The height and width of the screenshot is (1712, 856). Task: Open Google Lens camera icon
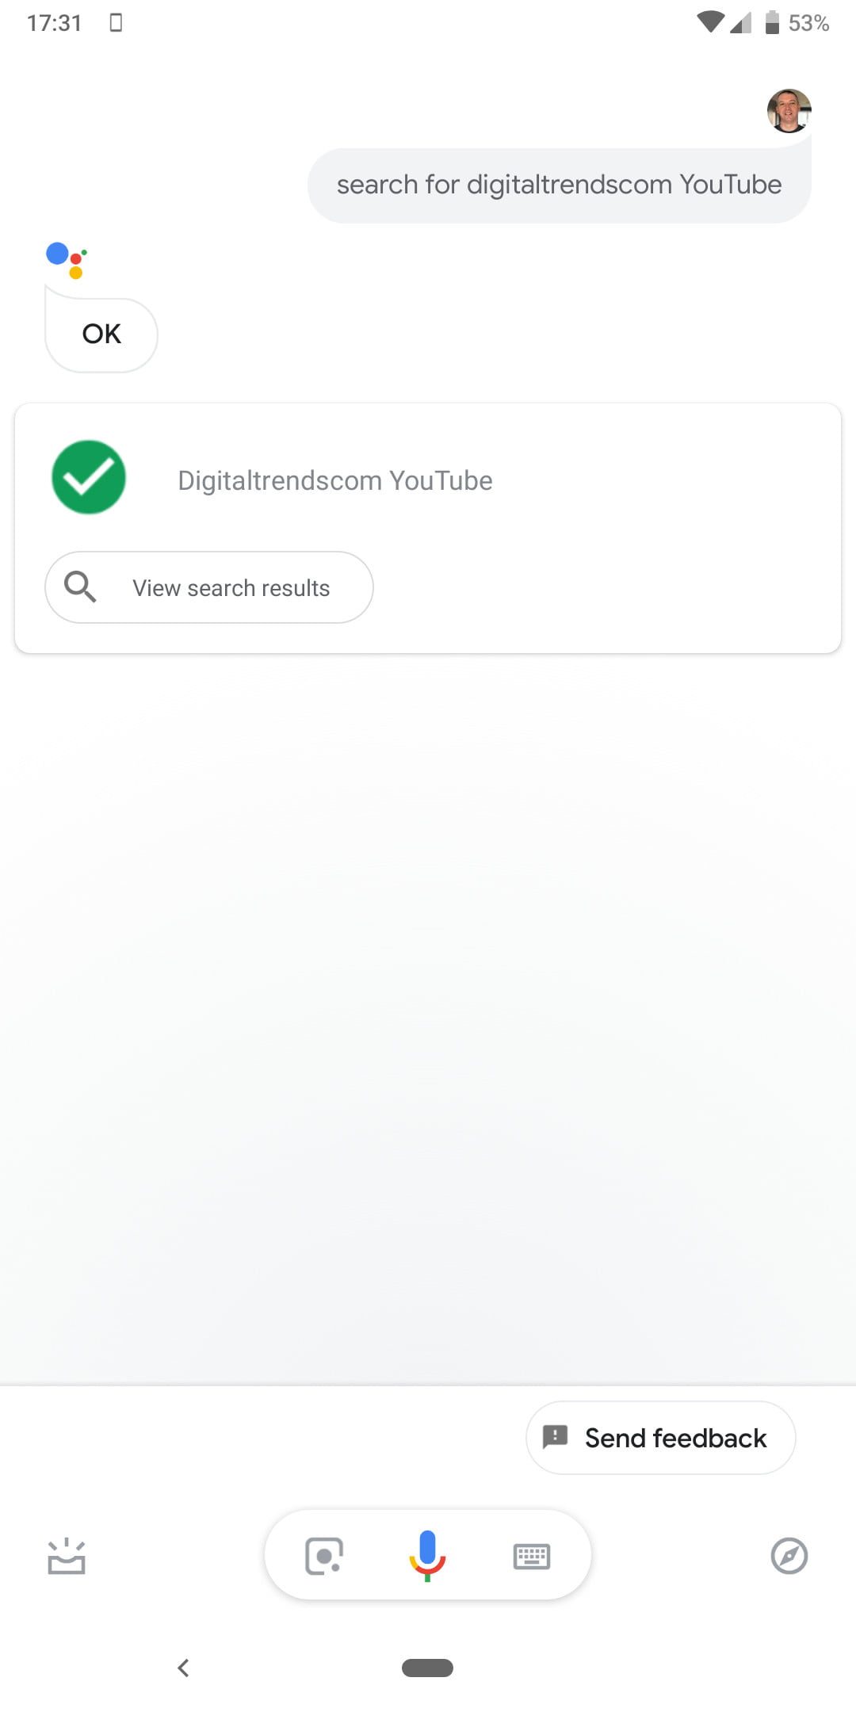coord(324,1556)
